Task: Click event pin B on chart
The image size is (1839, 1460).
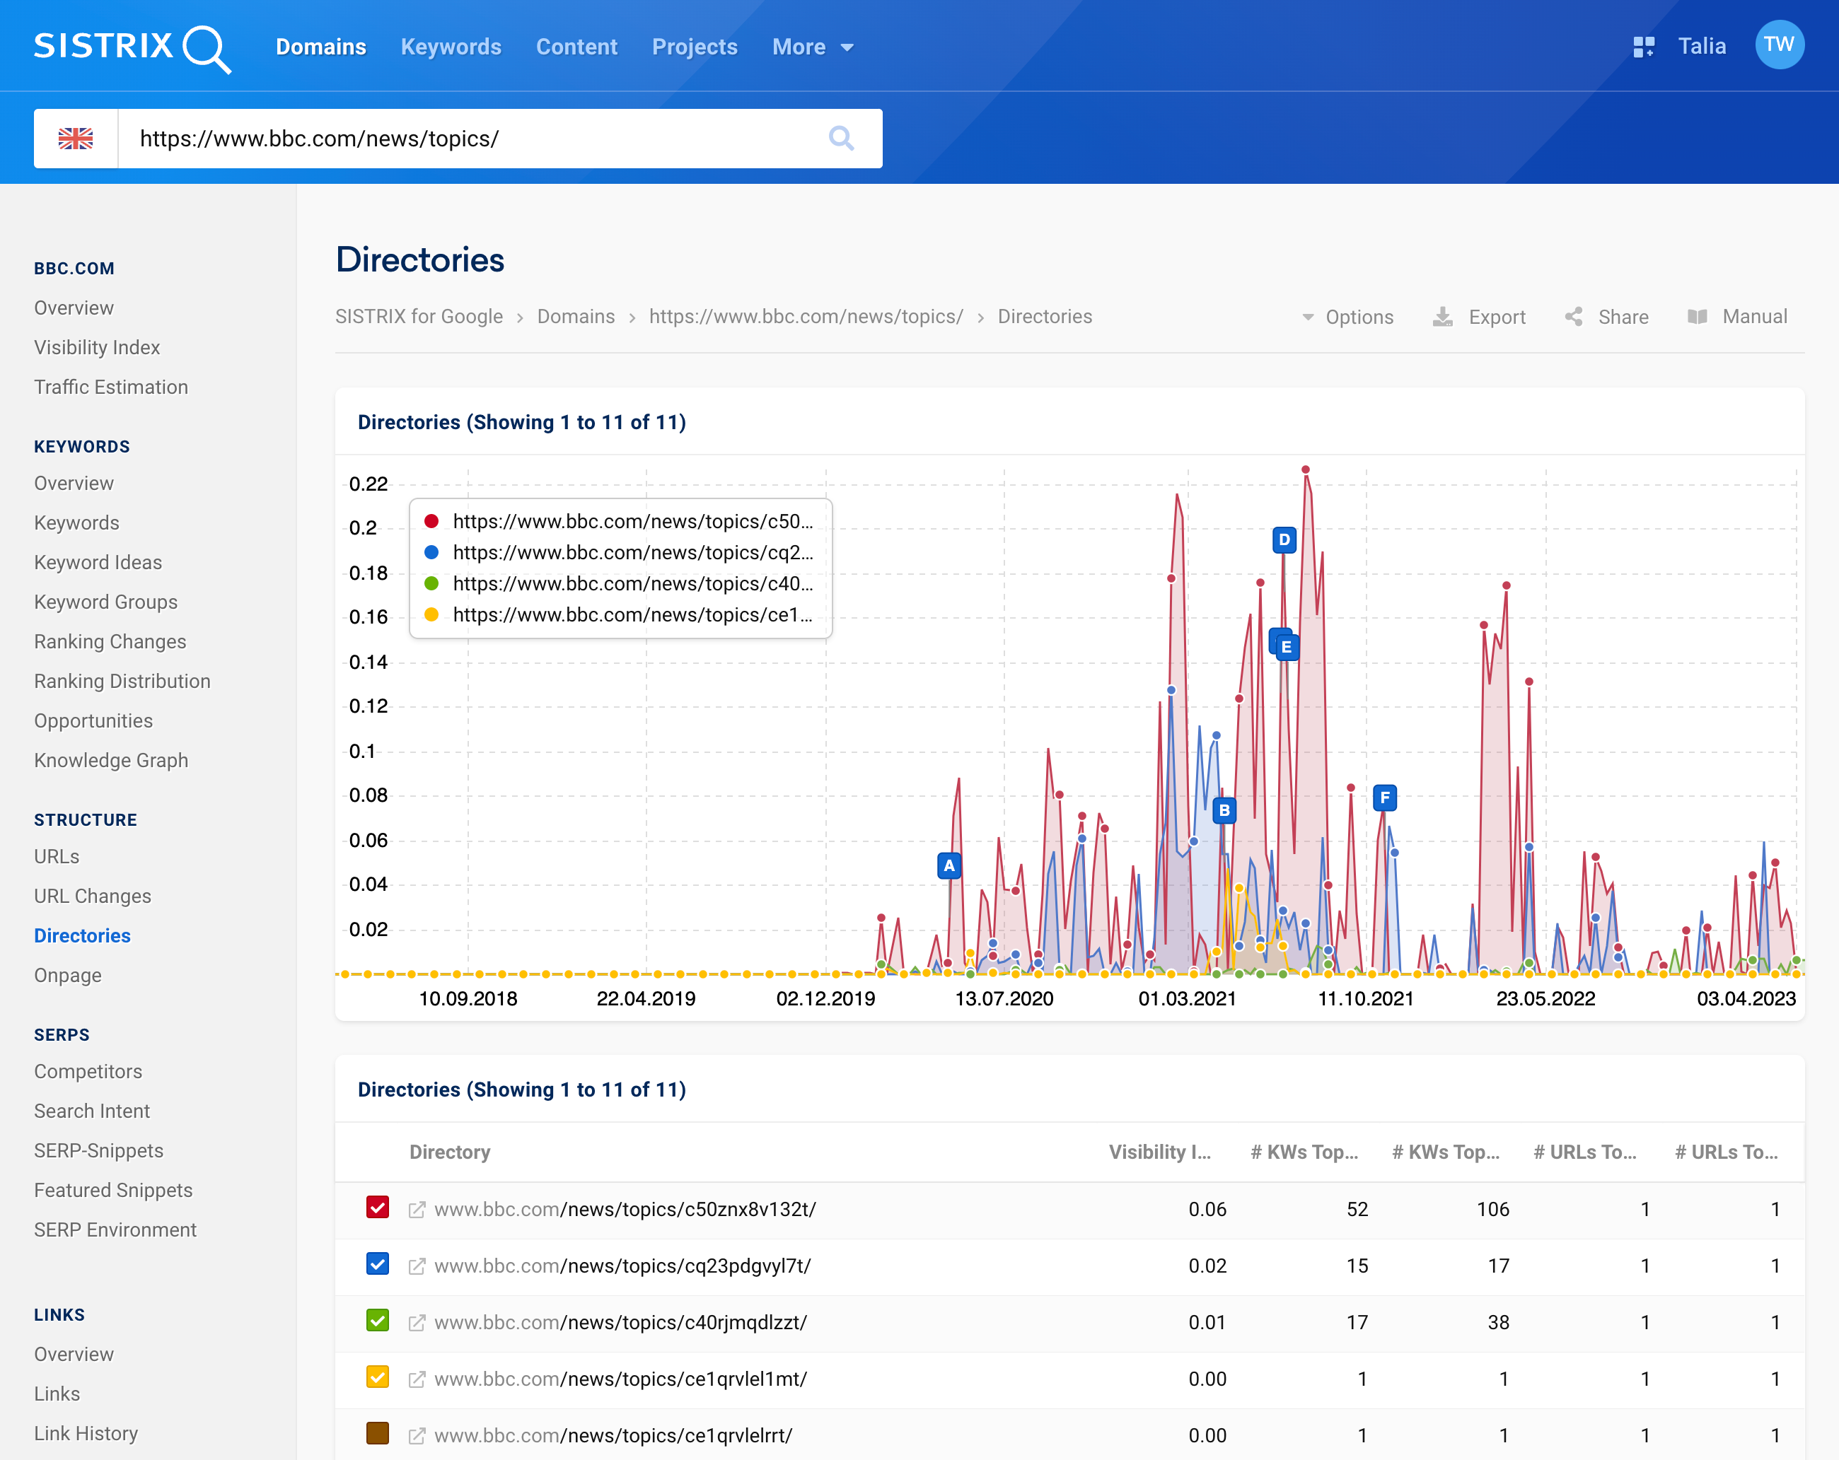Action: 1224,810
